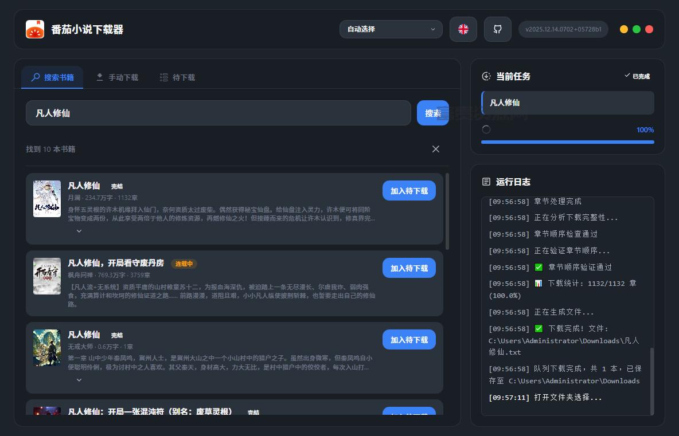
Task: Switch to the 手动下载 tab
Action: coord(117,77)
